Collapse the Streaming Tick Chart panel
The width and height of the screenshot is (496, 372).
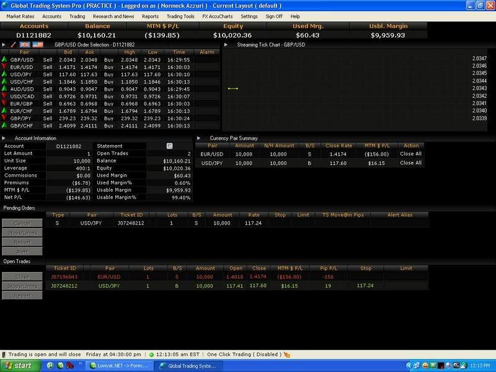(x=226, y=45)
